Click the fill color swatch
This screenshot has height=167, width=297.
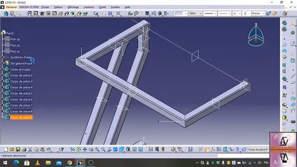click(x=179, y=13)
